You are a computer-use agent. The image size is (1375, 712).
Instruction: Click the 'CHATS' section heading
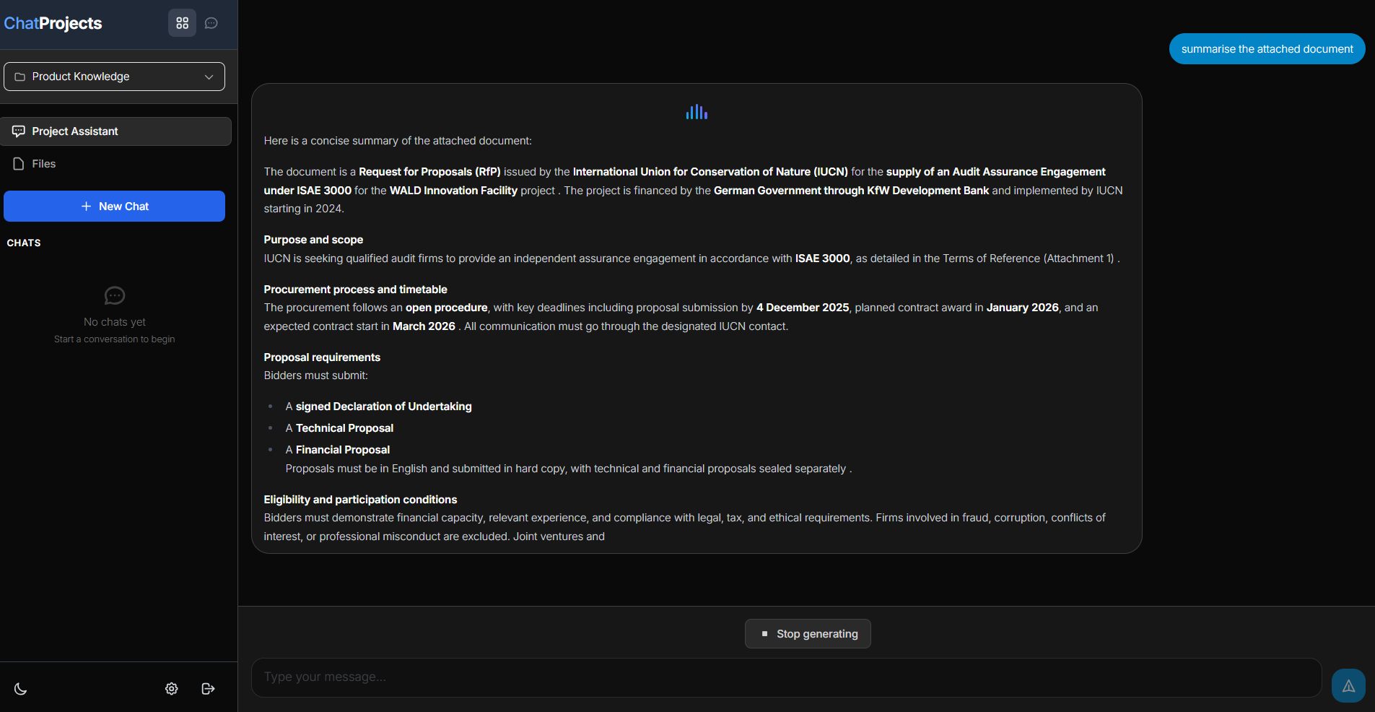point(24,243)
